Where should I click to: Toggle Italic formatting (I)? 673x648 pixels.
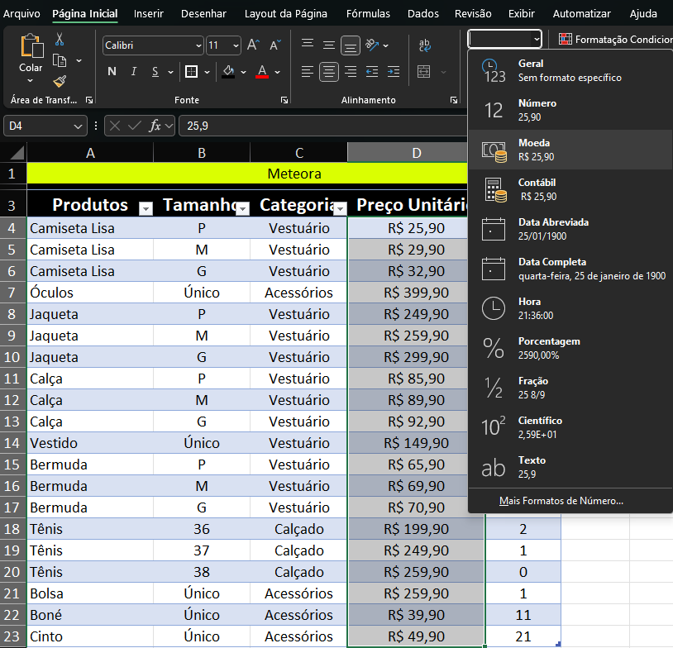(x=134, y=72)
